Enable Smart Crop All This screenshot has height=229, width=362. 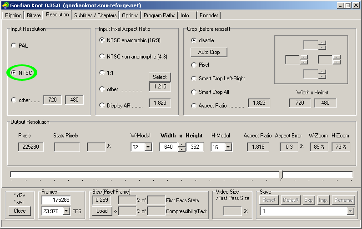point(194,92)
